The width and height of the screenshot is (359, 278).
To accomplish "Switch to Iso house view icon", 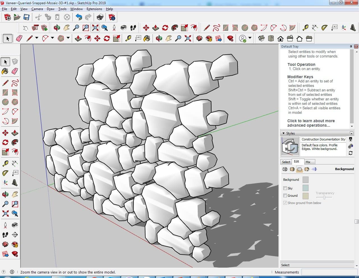I will pos(261,38).
